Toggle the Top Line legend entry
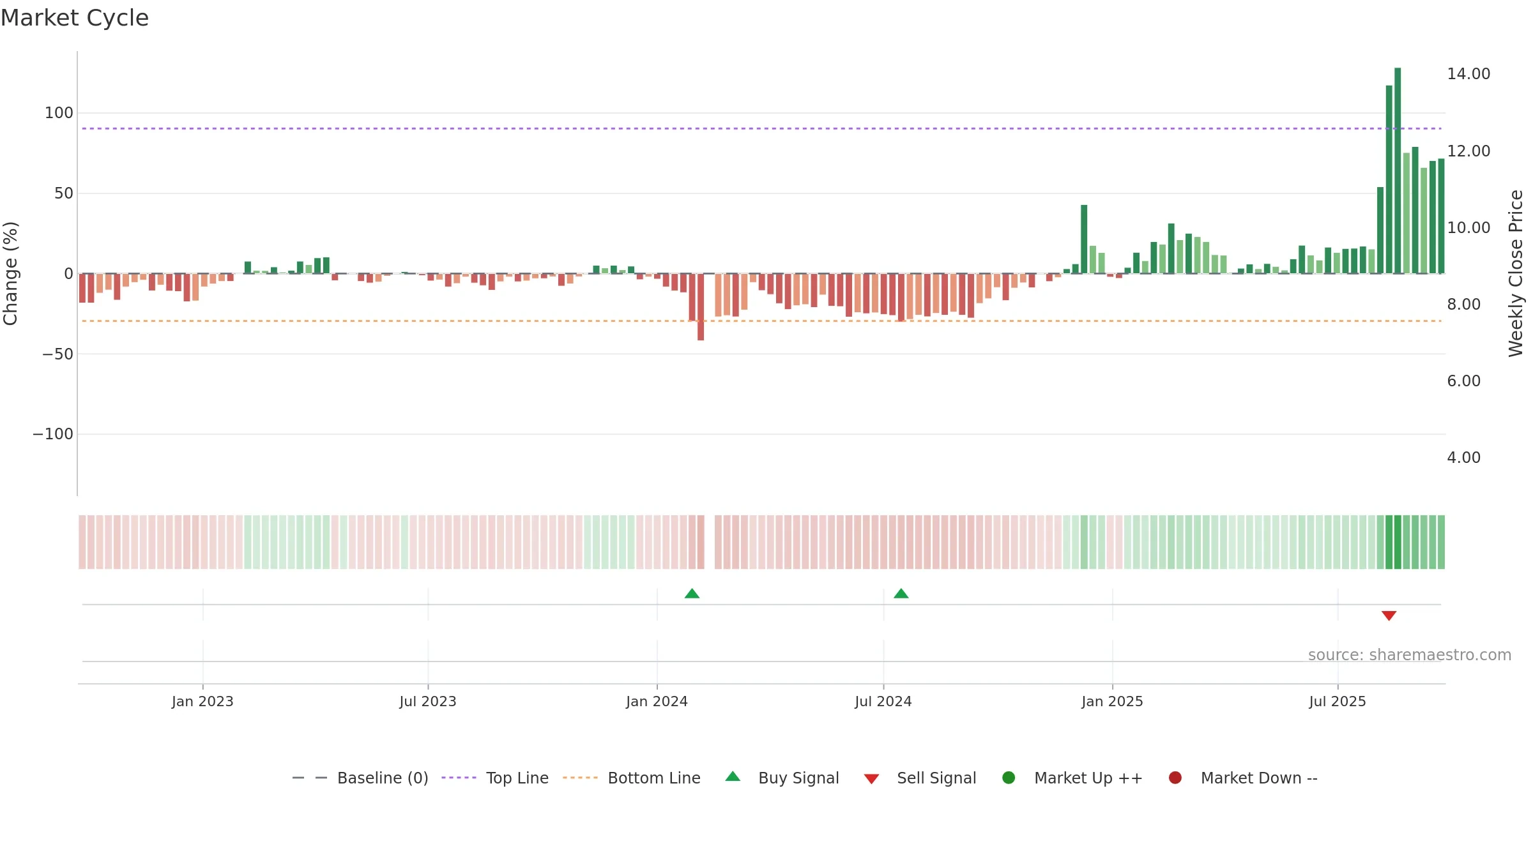Image resolution: width=1533 pixels, height=862 pixels. coord(495,778)
